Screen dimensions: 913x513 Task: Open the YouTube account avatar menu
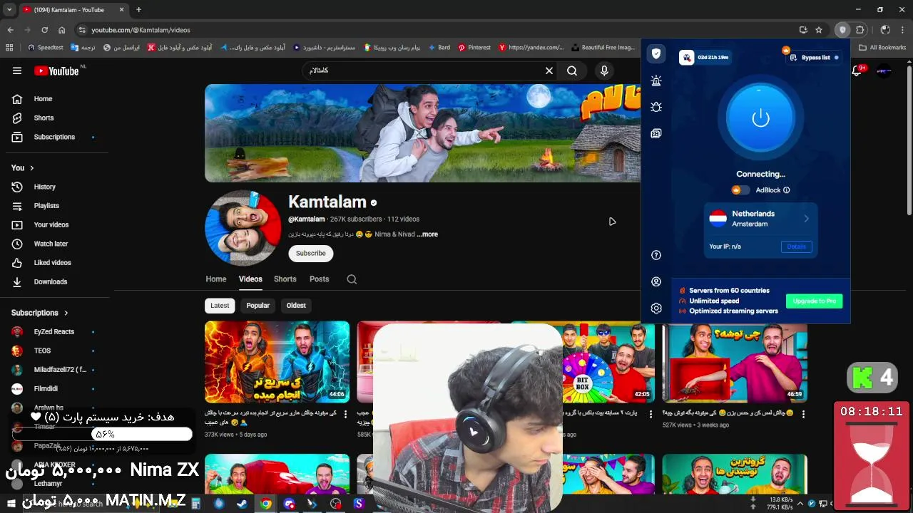(884, 71)
